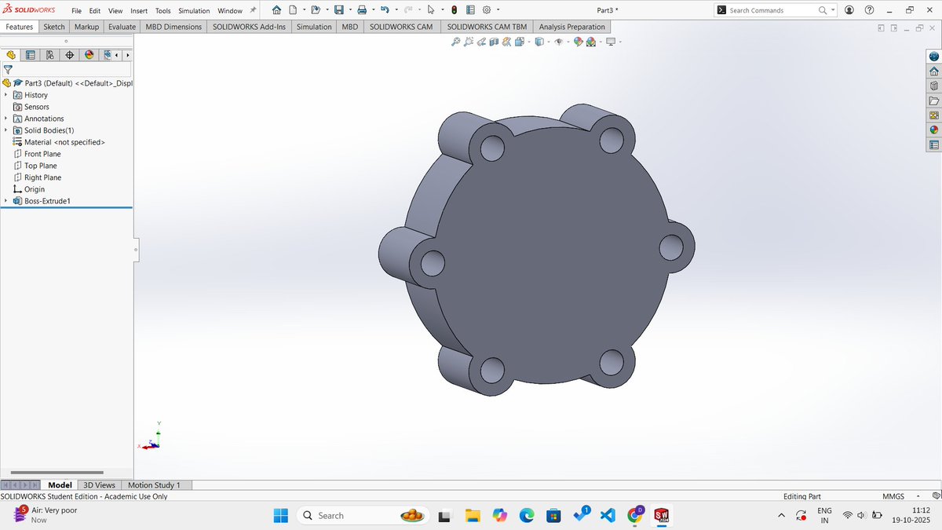The image size is (942, 530).
Task: Open the DisplayManager color ball tab
Action: coord(89,55)
